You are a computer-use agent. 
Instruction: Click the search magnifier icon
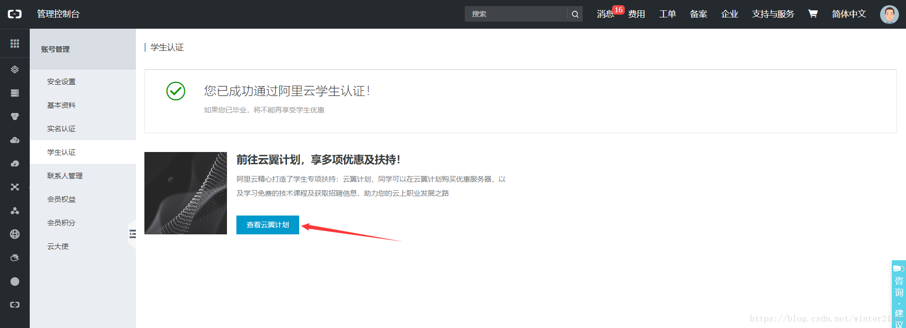pyautogui.click(x=575, y=14)
